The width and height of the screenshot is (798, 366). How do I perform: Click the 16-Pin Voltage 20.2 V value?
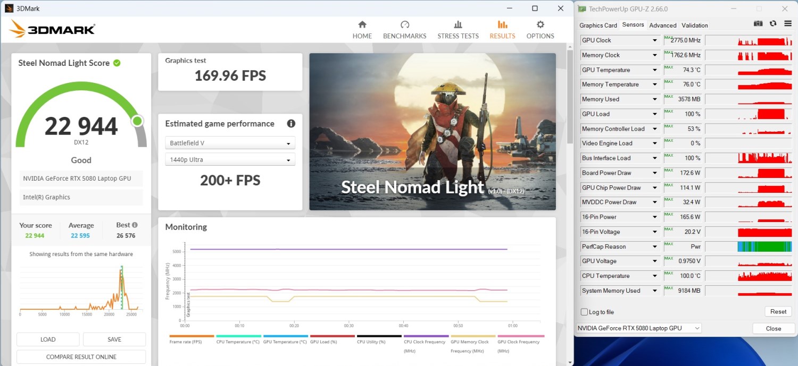click(x=692, y=232)
